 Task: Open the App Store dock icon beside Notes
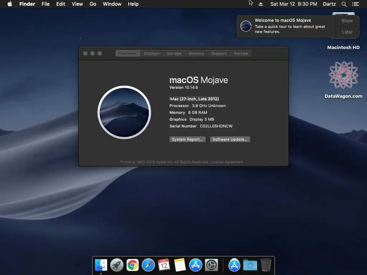point(196,265)
